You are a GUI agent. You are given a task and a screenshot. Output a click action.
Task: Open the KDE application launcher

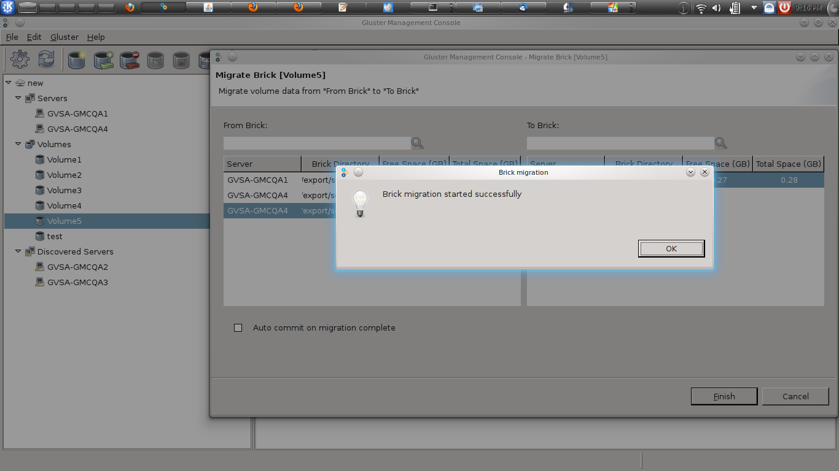click(9, 7)
